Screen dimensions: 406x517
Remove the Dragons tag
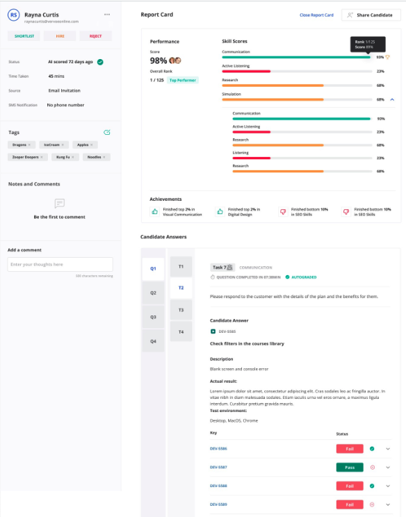click(x=29, y=145)
